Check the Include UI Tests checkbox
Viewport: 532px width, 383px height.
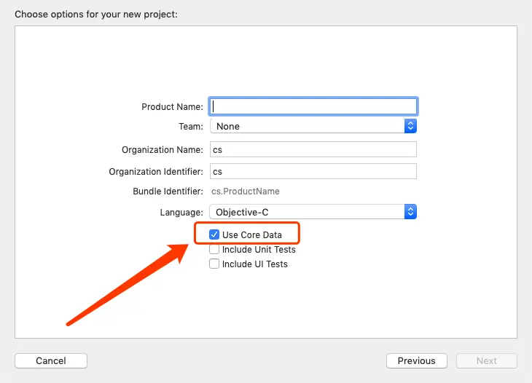point(214,264)
